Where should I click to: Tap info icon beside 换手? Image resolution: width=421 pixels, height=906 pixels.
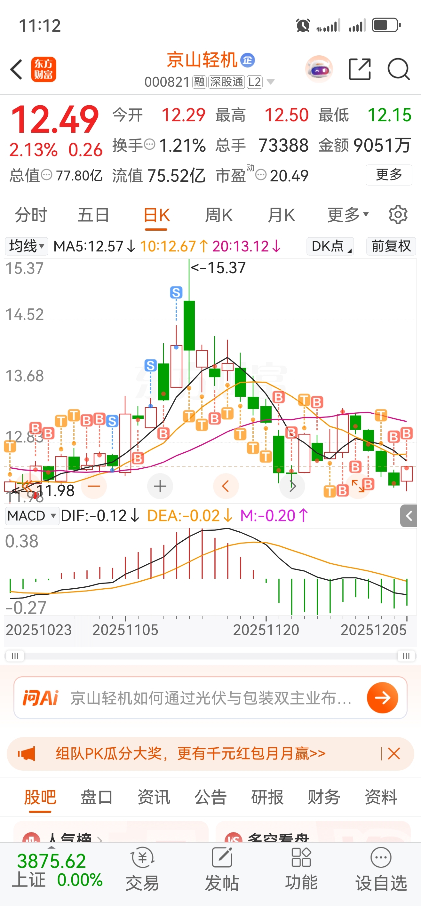[x=149, y=145]
